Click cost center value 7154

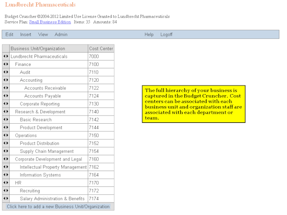click(94, 151)
